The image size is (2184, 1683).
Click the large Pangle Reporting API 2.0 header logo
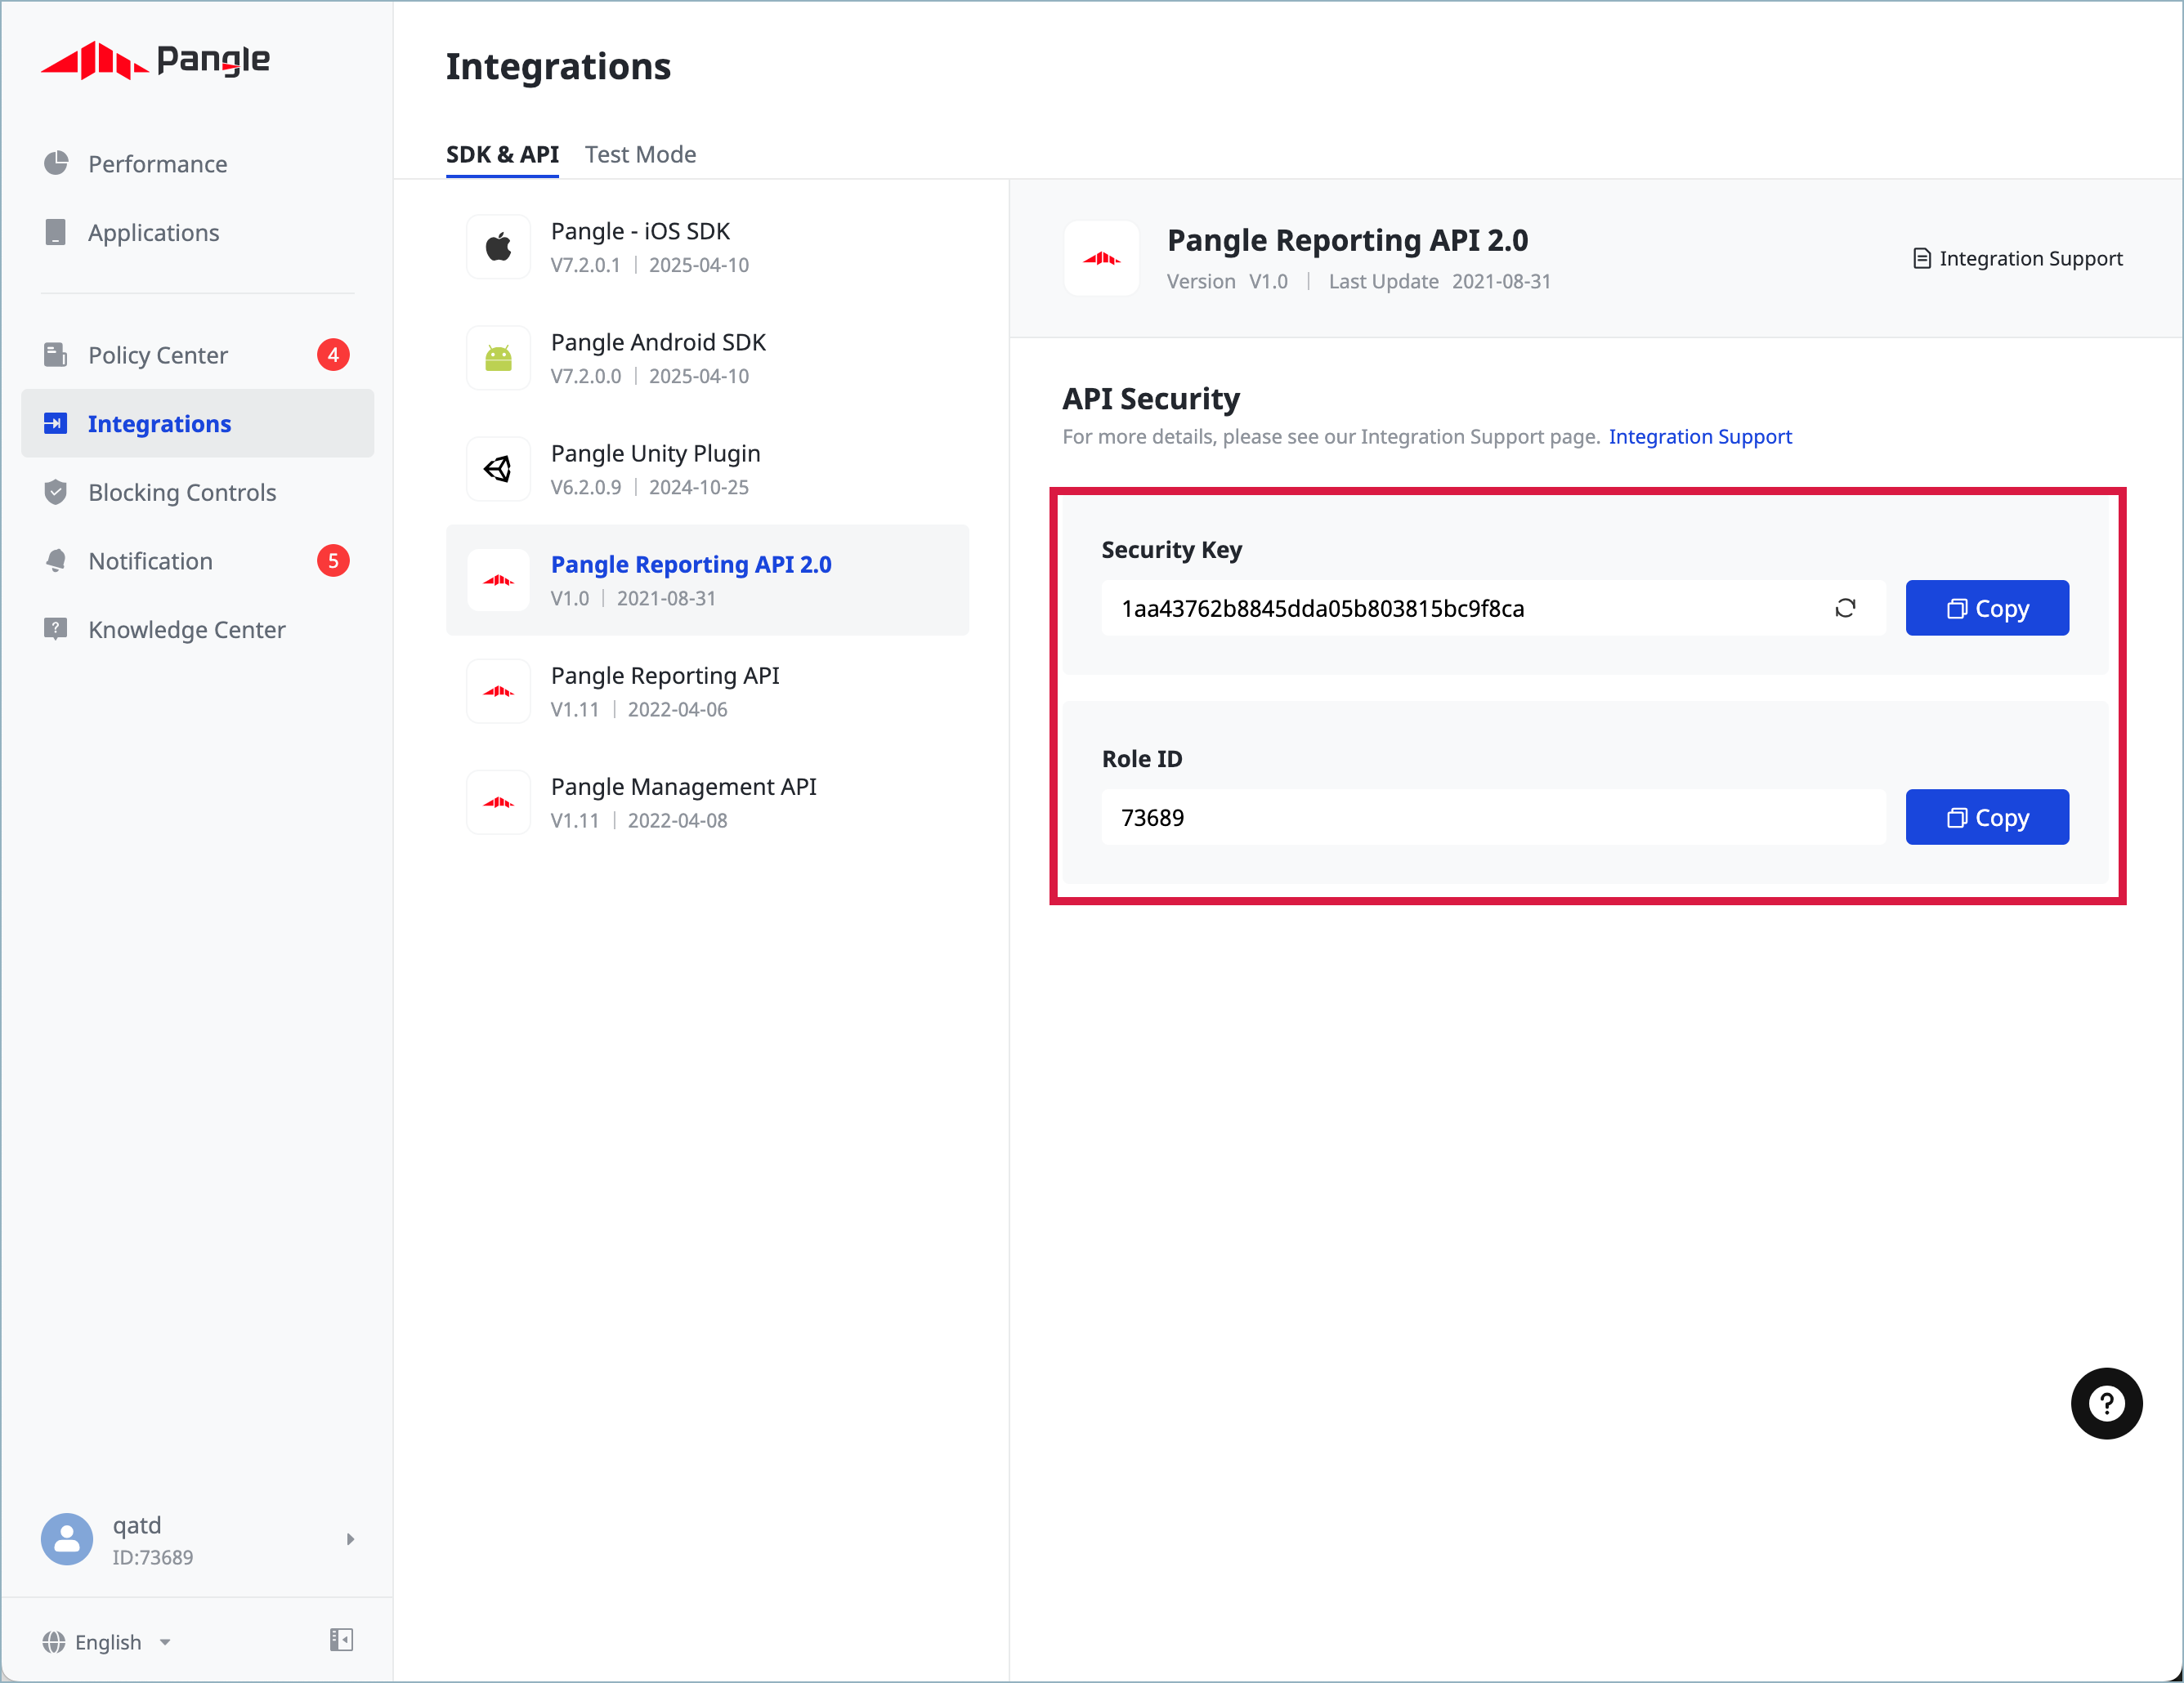point(1101,259)
